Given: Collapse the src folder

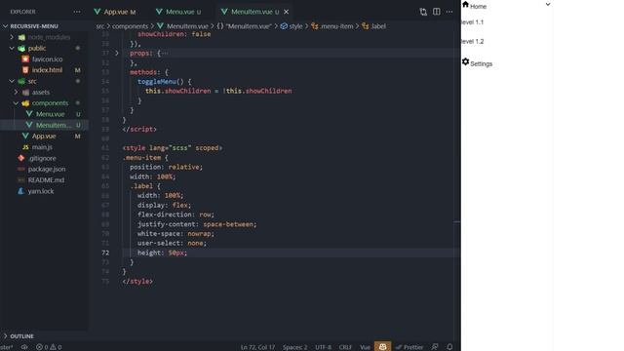Looking at the screenshot, I should tap(12, 81).
